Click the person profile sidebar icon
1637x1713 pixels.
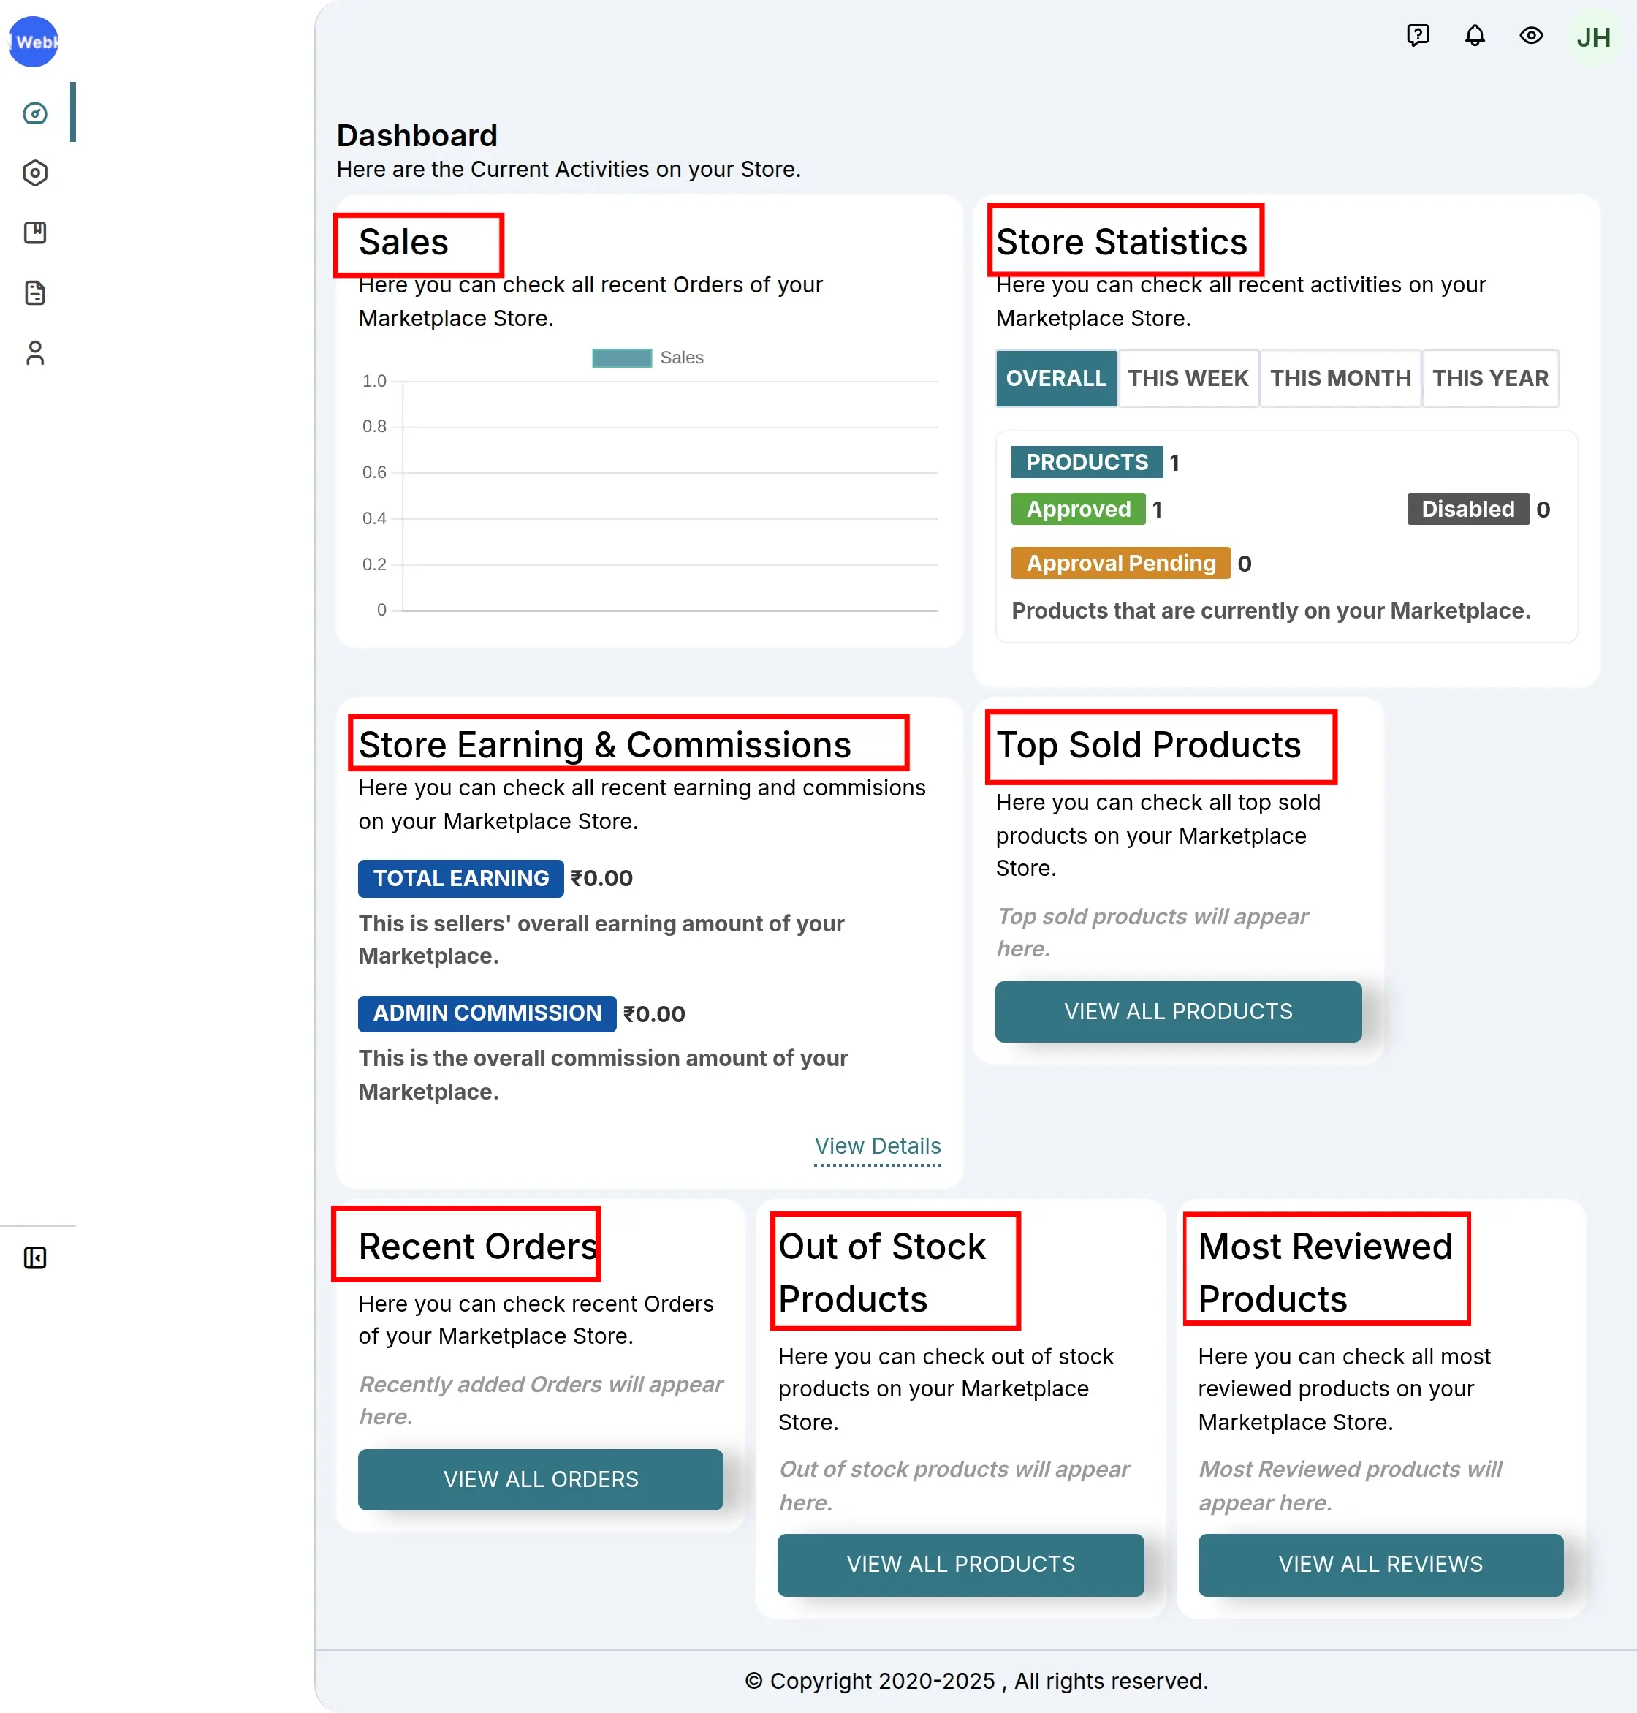tap(35, 352)
